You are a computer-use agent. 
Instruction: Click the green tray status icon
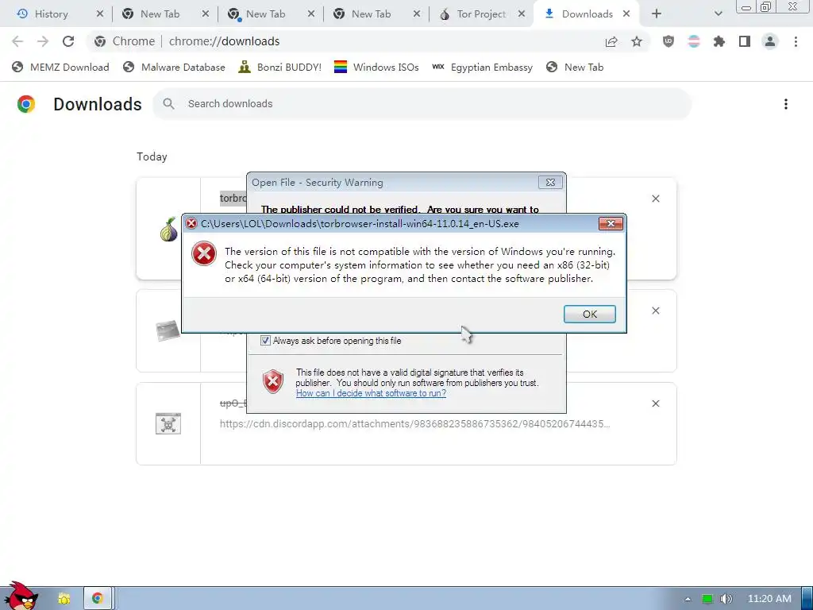(707, 599)
